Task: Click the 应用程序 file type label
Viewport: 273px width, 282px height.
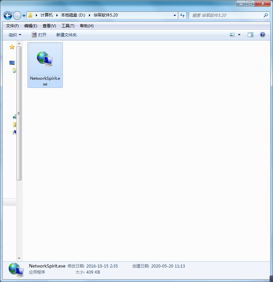Action: tap(37, 272)
